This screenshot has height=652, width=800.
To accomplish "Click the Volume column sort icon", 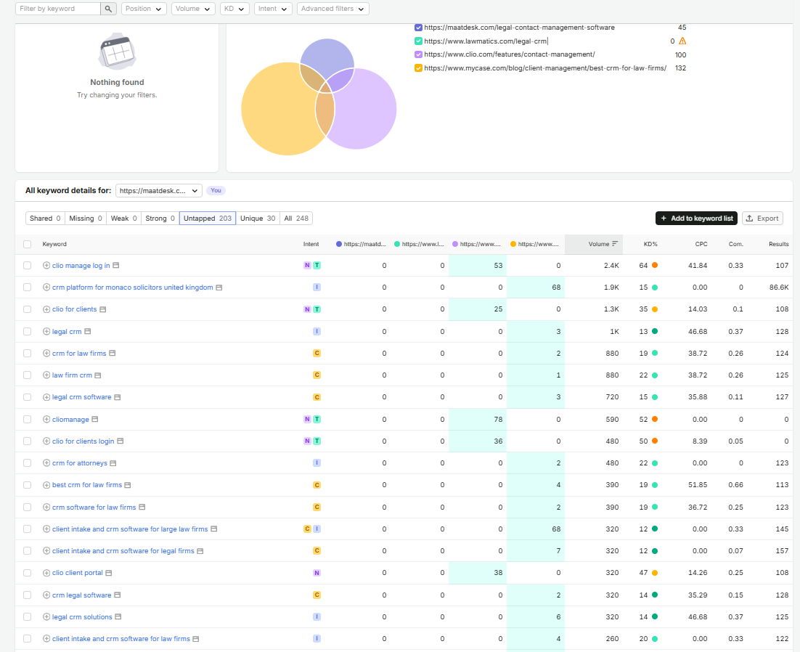I will (615, 244).
